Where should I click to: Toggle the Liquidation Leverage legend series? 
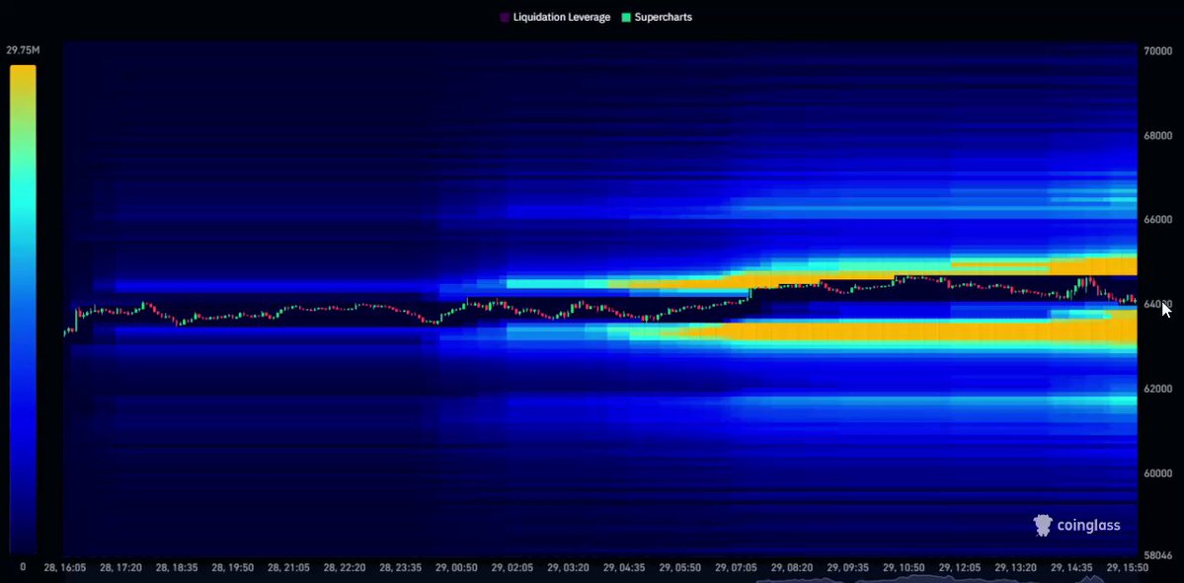pos(555,18)
